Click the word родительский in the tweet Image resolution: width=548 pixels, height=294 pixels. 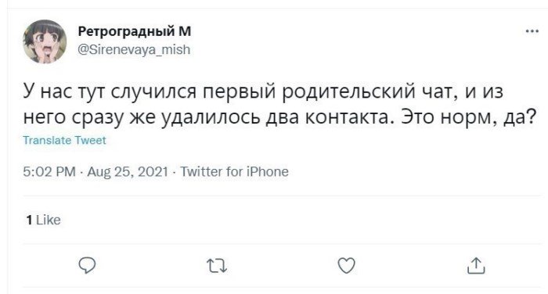click(x=348, y=91)
